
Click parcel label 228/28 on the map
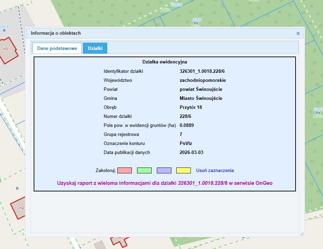[176, 5]
